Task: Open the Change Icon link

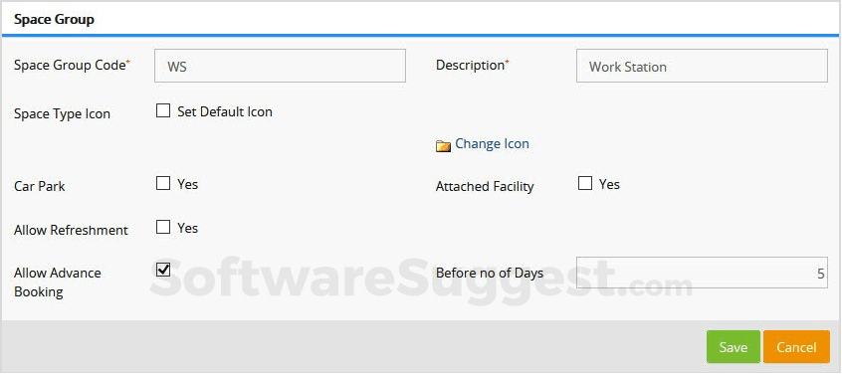Action: [492, 144]
